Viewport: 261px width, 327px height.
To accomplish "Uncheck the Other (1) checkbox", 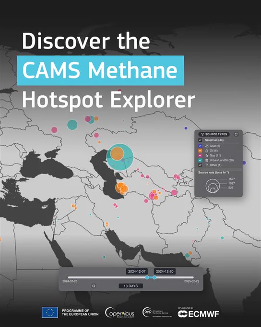I will pos(200,165).
